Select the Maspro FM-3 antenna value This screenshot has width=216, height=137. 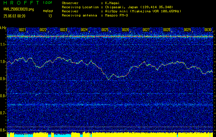[116, 15]
